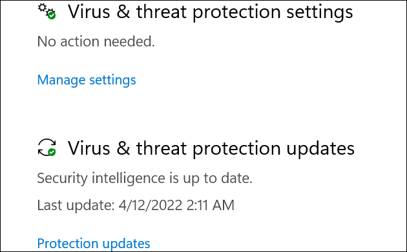Click the green checkmark badge on gears icon

[x=52, y=15]
